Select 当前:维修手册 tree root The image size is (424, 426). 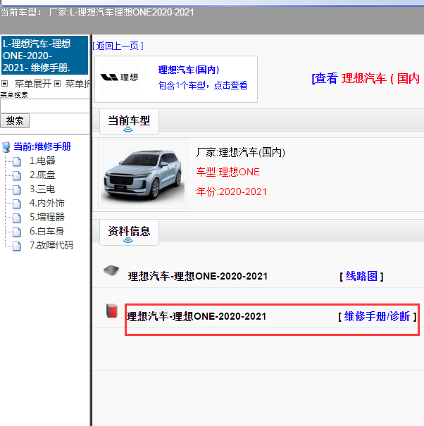tap(42, 146)
